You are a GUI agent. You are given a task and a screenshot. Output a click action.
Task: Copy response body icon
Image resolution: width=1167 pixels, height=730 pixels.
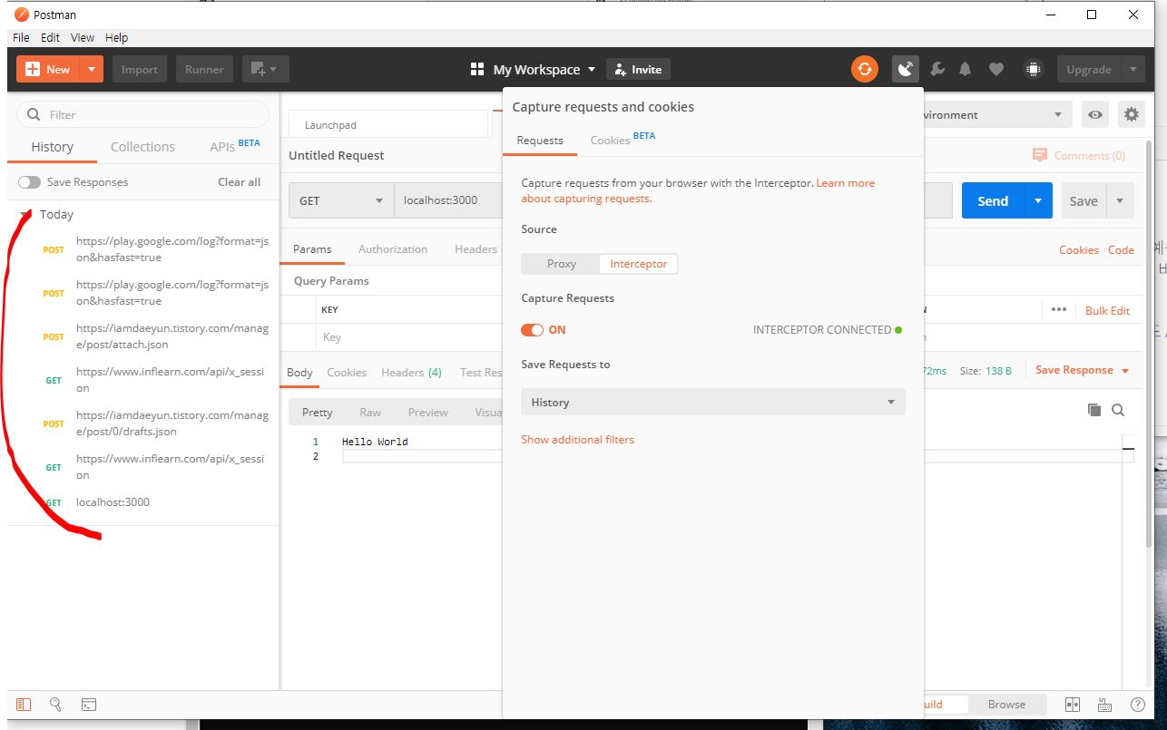(1094, 410)
